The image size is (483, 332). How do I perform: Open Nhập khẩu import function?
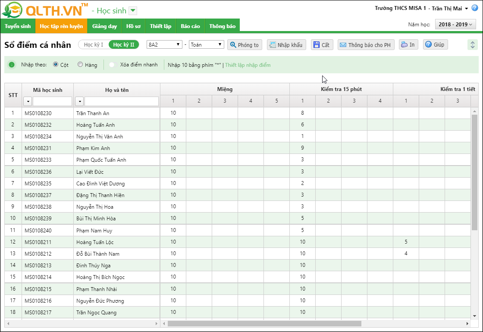286,45
